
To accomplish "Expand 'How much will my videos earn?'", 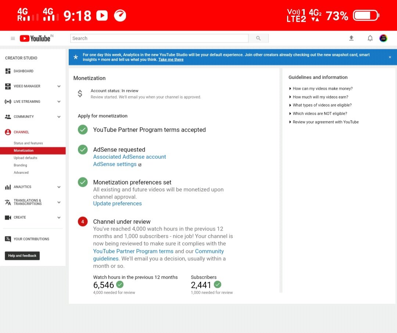I will tap(318, 97).
